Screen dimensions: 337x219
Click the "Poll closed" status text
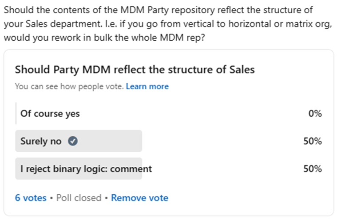(x=80, y=198)
